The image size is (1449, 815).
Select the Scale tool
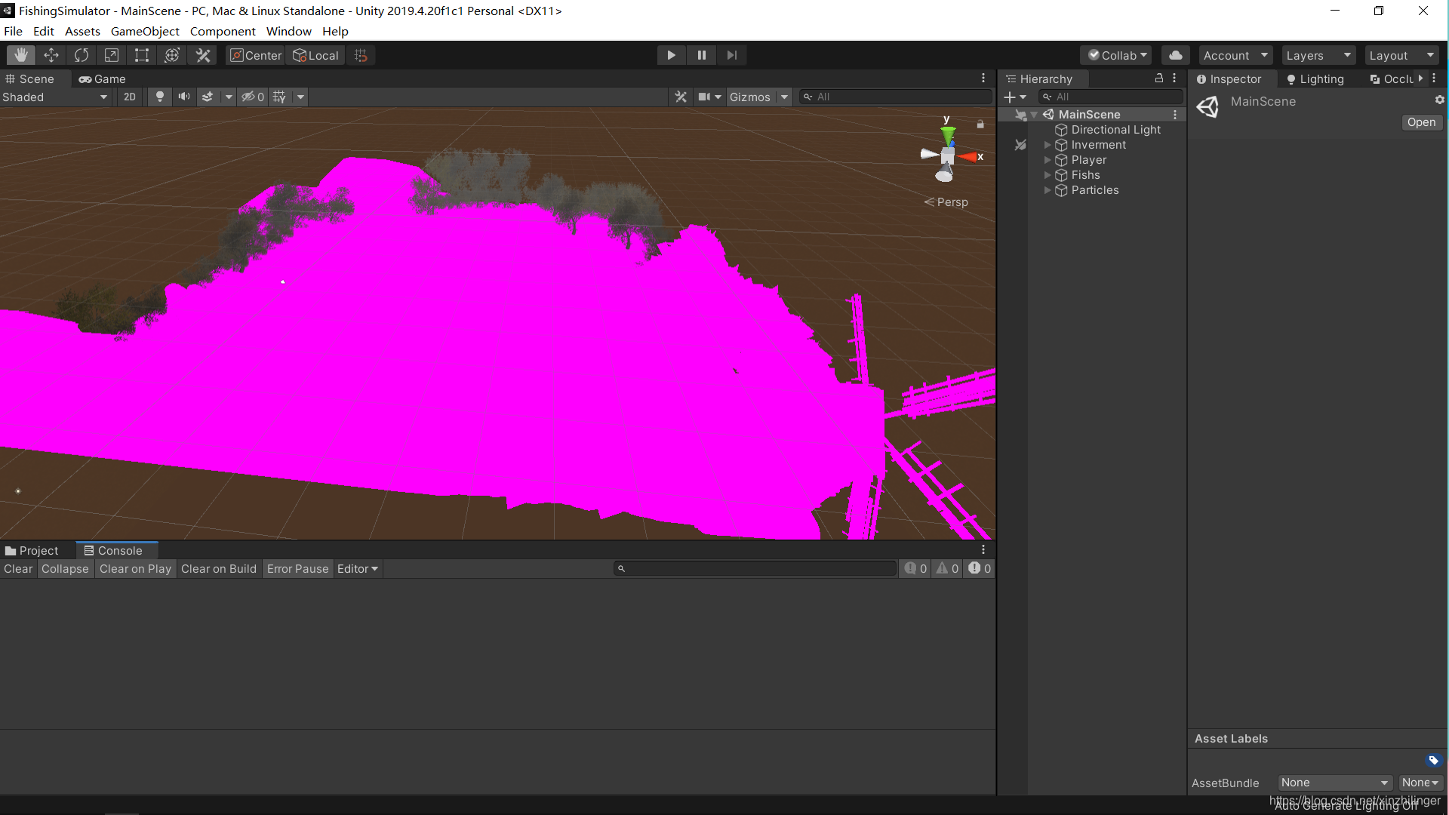[x=112, y=55]
